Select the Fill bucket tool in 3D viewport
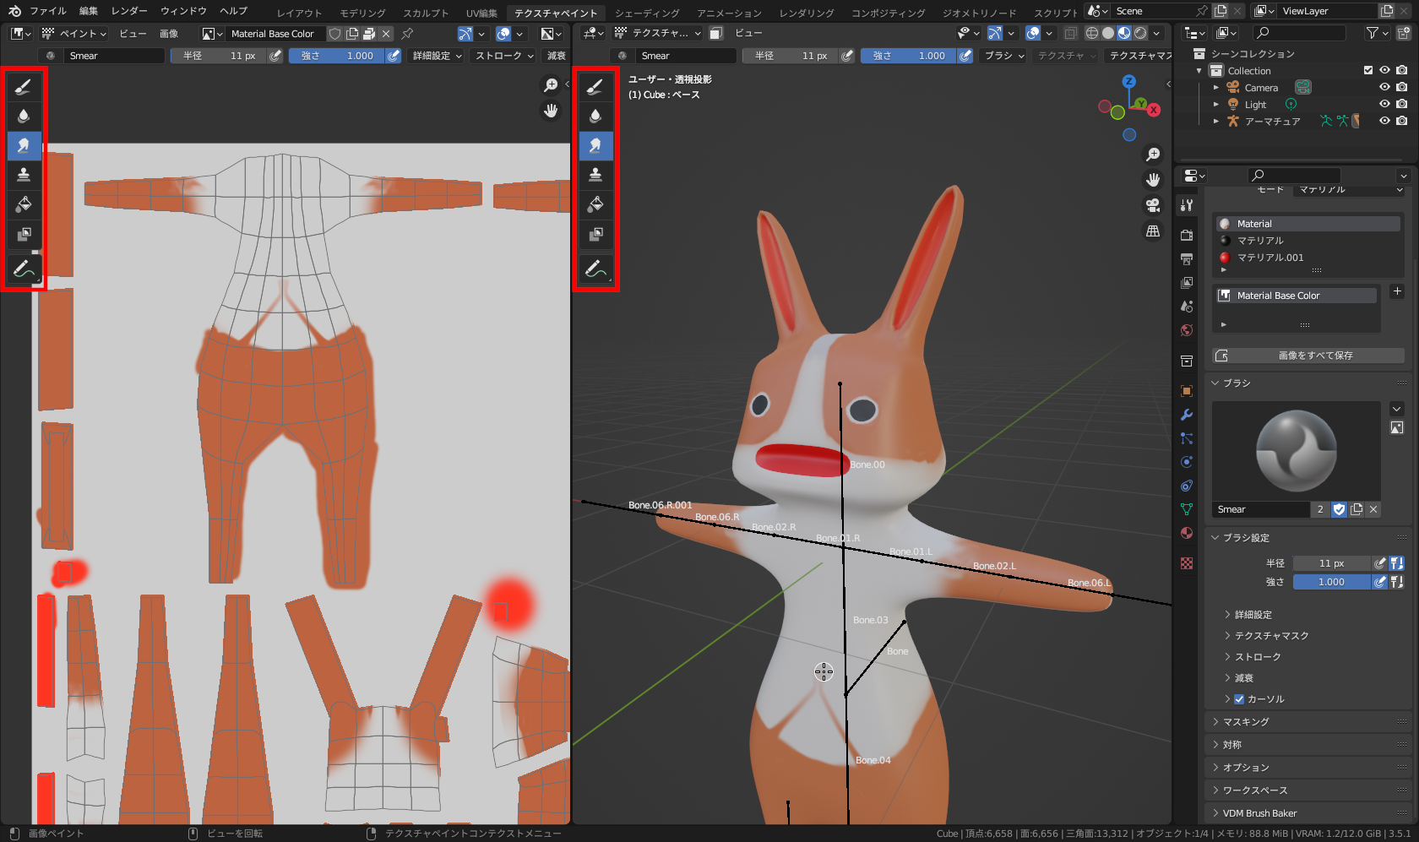The width and height of the screenshot is (1419, 842). coord(595,204)
